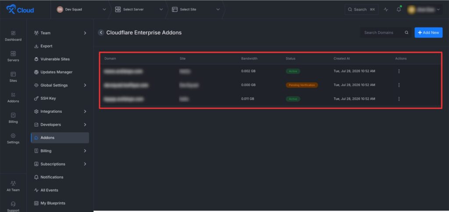
Task: Click the magnifier icon in Search Domains
Action: point(406,32)
